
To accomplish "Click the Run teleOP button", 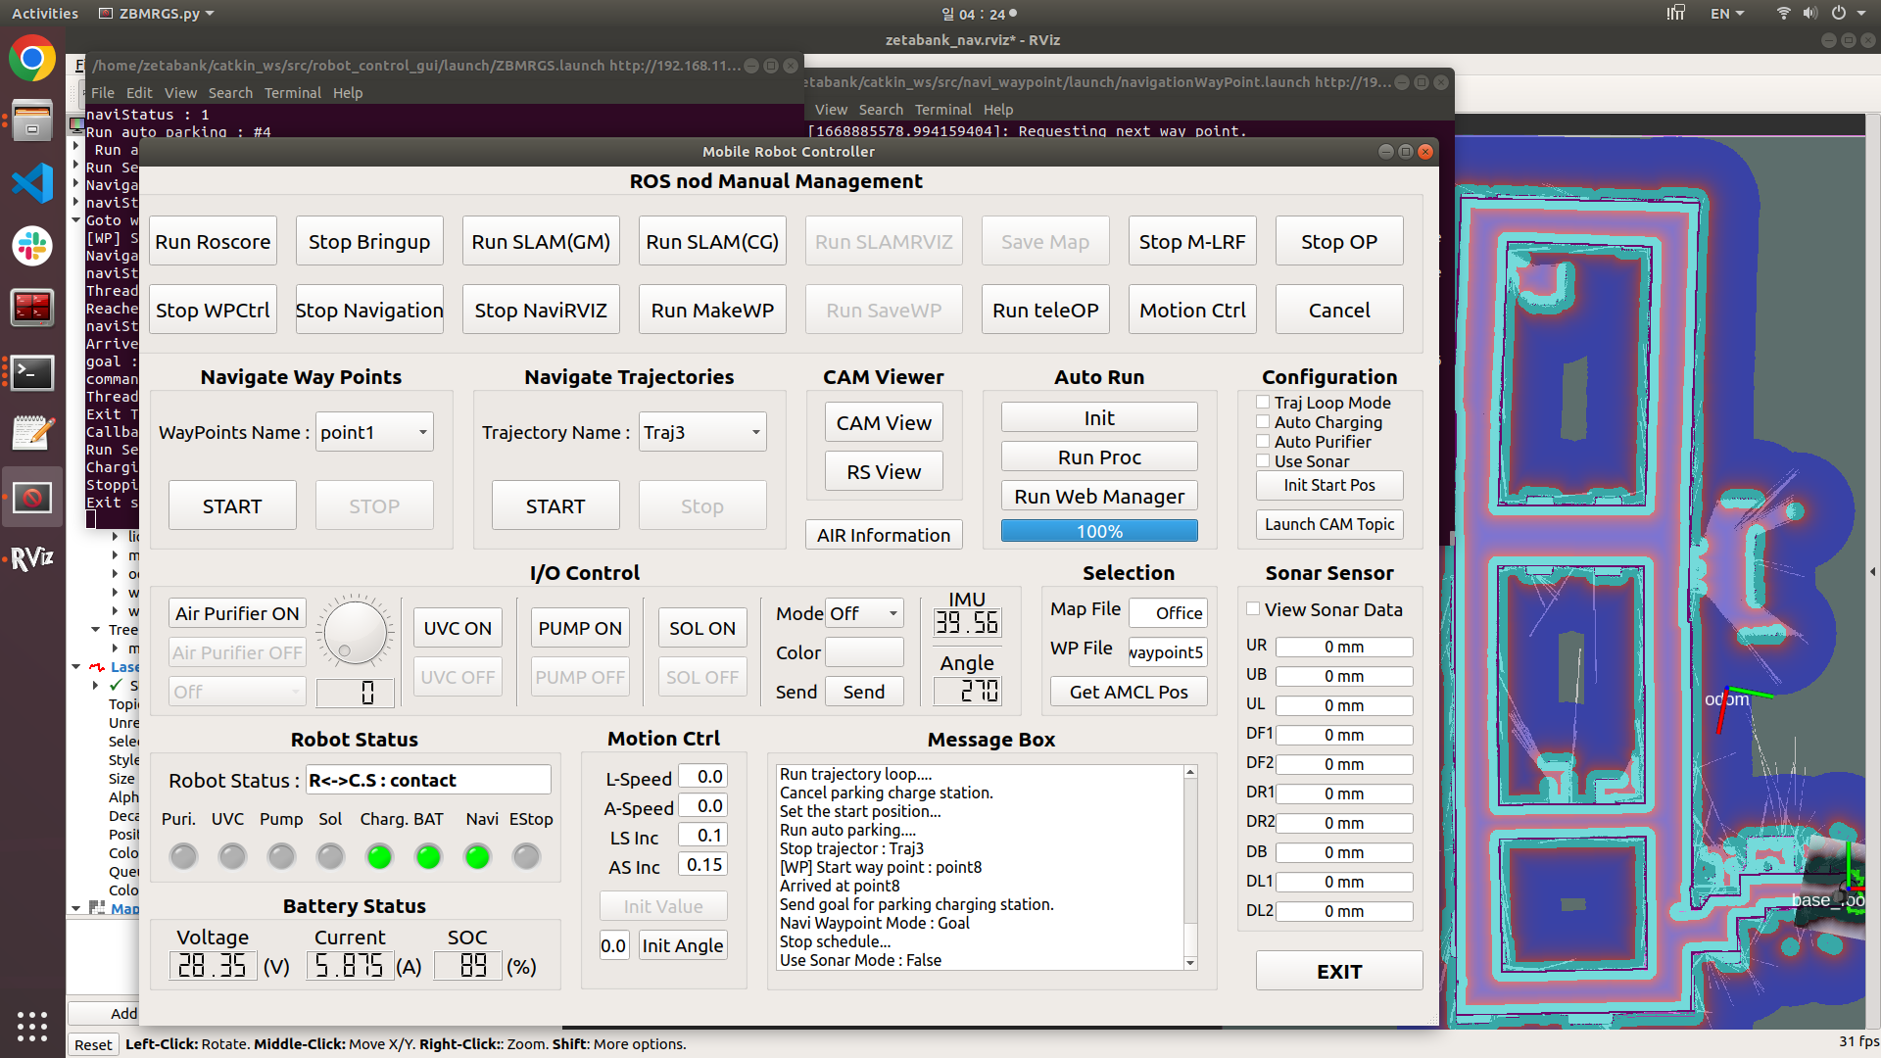I will pyautogui.click(x=1044, y=311).
